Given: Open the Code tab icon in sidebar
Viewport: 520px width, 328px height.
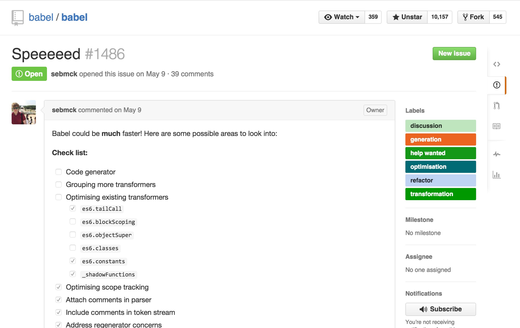Looking at the screenshot, I should (x=497, y=64).
